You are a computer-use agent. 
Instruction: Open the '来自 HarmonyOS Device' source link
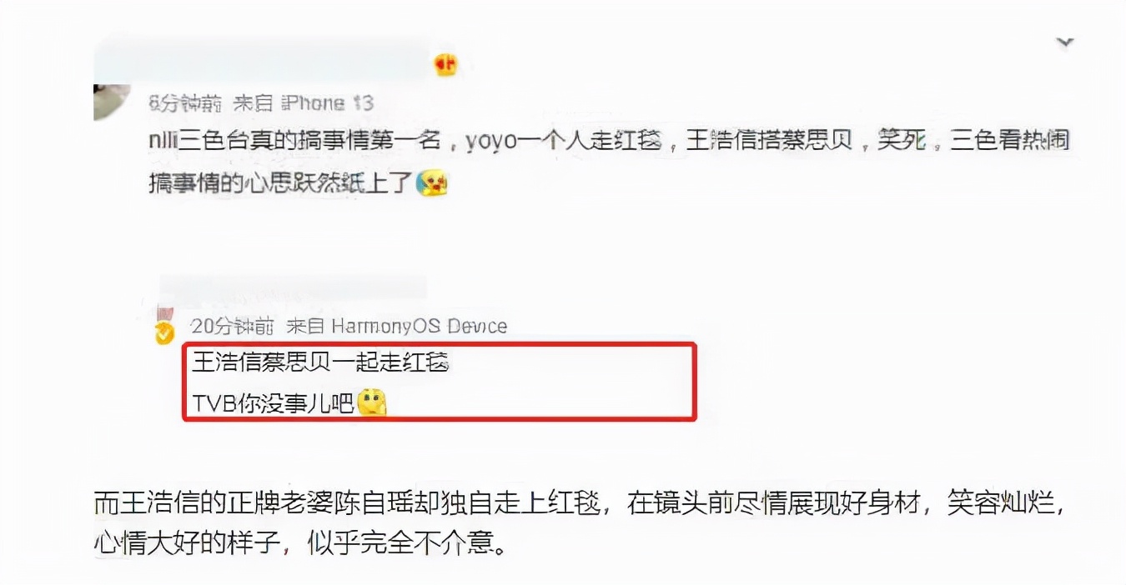pos(396,326)
